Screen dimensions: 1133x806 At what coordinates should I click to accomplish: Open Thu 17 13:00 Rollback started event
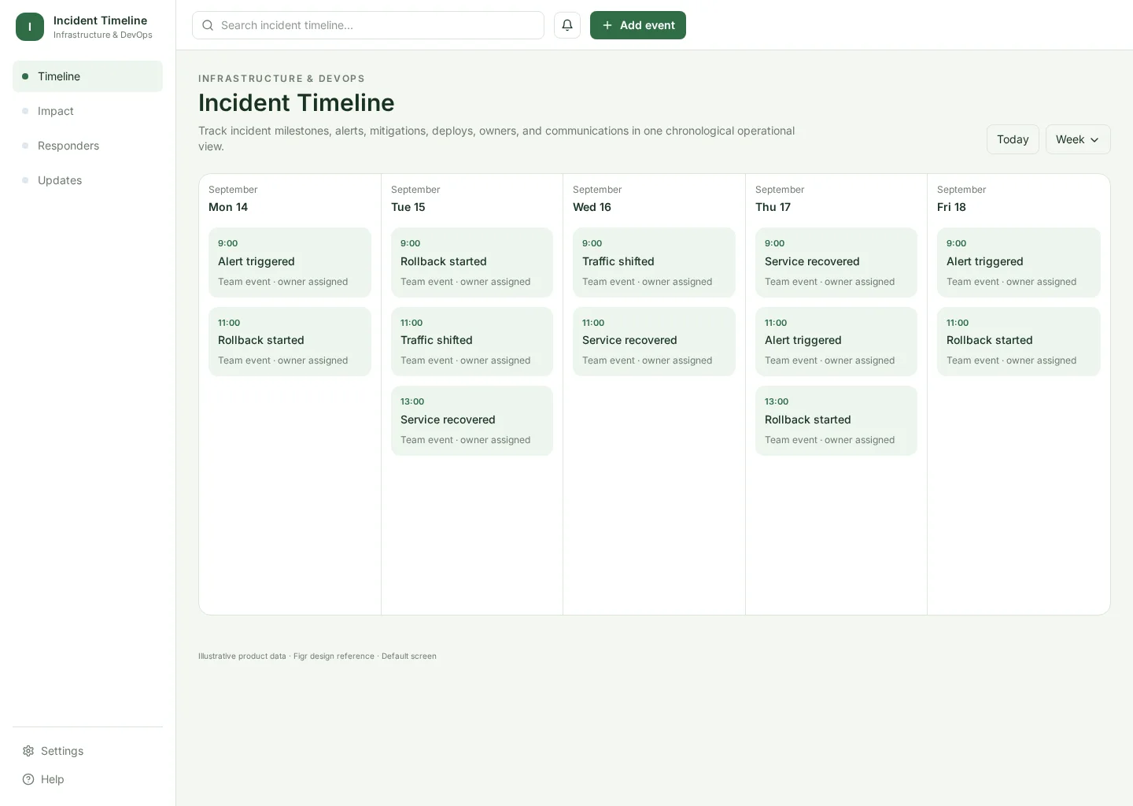click(x=836, y=420)
